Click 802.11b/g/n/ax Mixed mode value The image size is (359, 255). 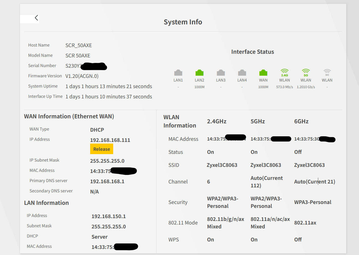[x=226, y=223]
